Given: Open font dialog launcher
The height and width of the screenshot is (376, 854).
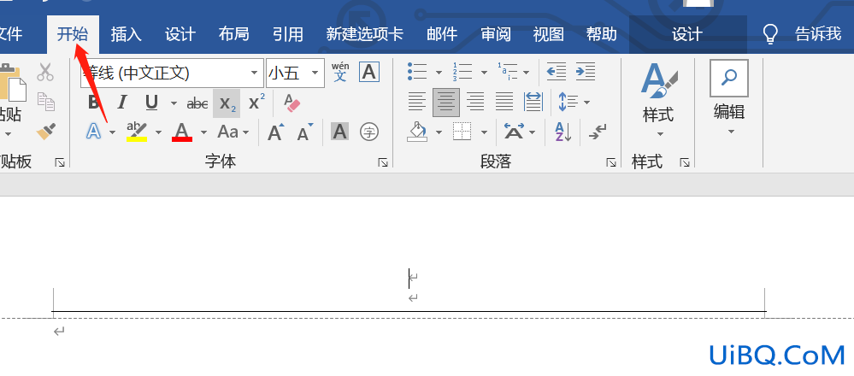Looking at the screenshot, I should click(x=384, y=162).
